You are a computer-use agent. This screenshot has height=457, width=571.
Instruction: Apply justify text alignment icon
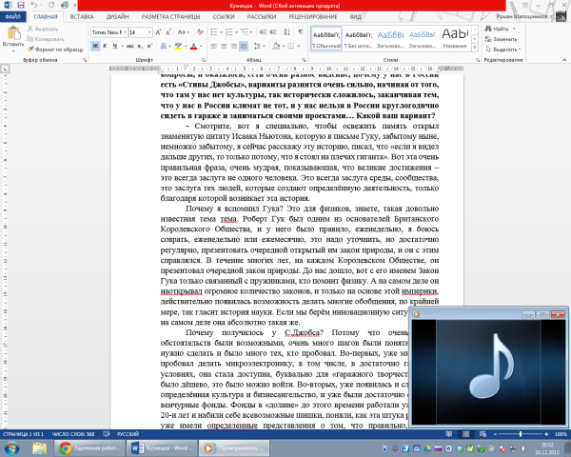[244, 46]
